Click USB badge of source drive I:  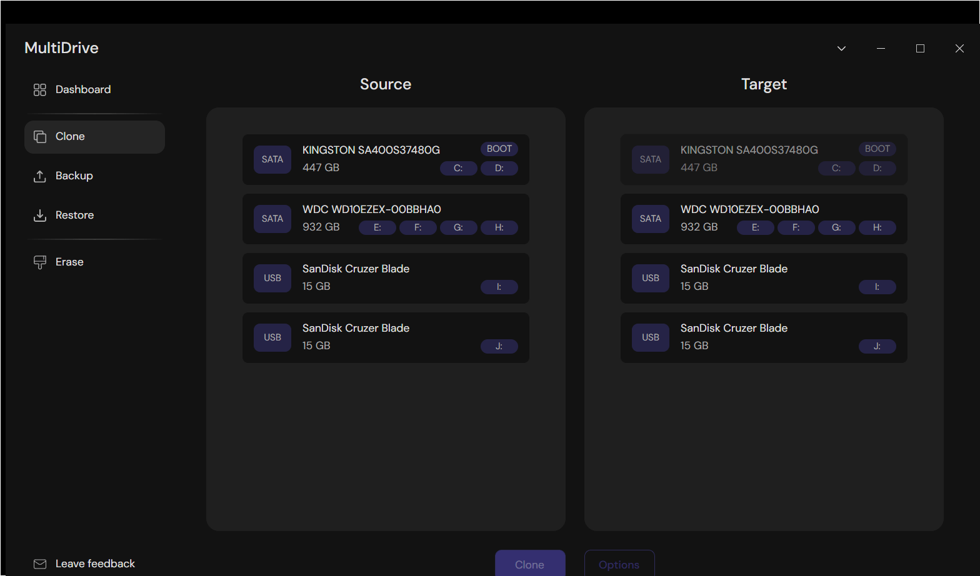272,278
